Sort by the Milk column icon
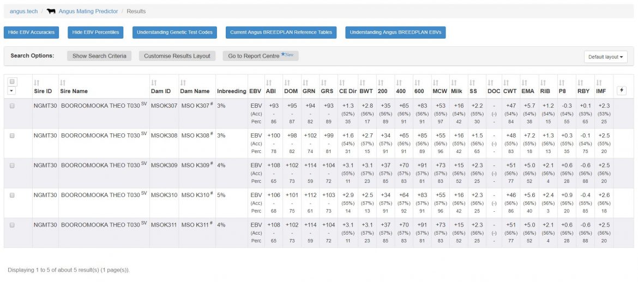The width and height of the screenshot is (638, 282). [454, 83]
